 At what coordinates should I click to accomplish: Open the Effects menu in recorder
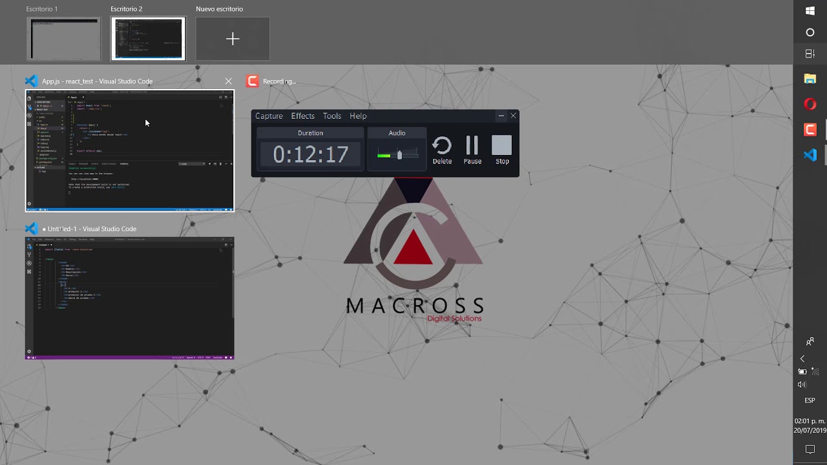[x=303, y=116]
